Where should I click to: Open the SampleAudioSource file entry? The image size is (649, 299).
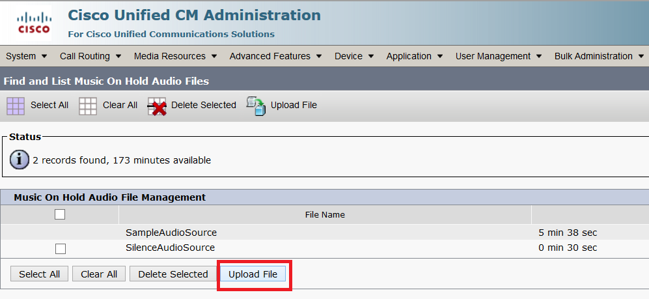point(171,233)
